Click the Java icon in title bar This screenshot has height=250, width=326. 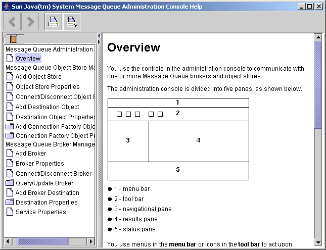pyautogui.click(x=7, y=7)
